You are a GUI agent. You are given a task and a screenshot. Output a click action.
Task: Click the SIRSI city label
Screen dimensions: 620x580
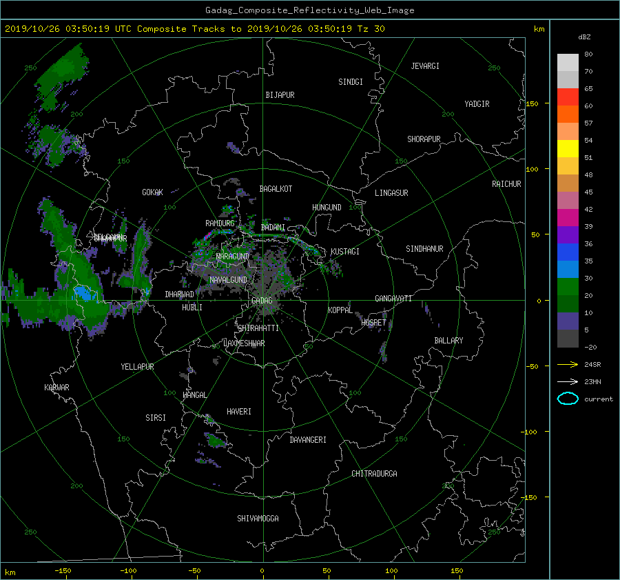coord(156,418)
